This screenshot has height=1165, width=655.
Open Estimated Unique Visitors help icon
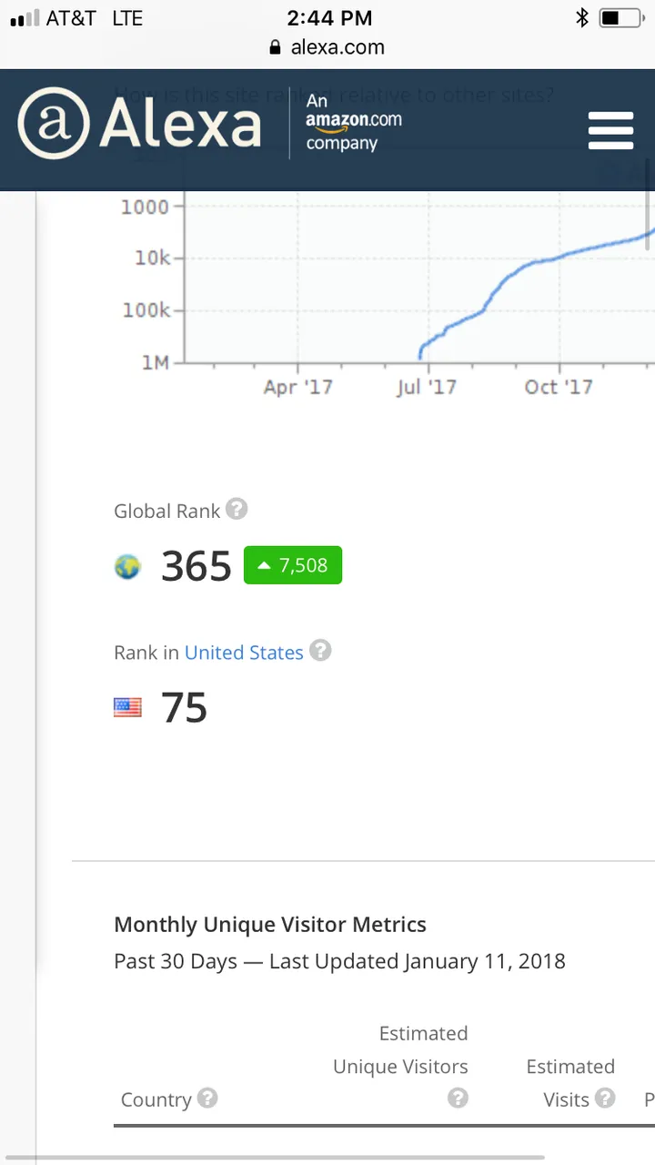(458, 1098)
